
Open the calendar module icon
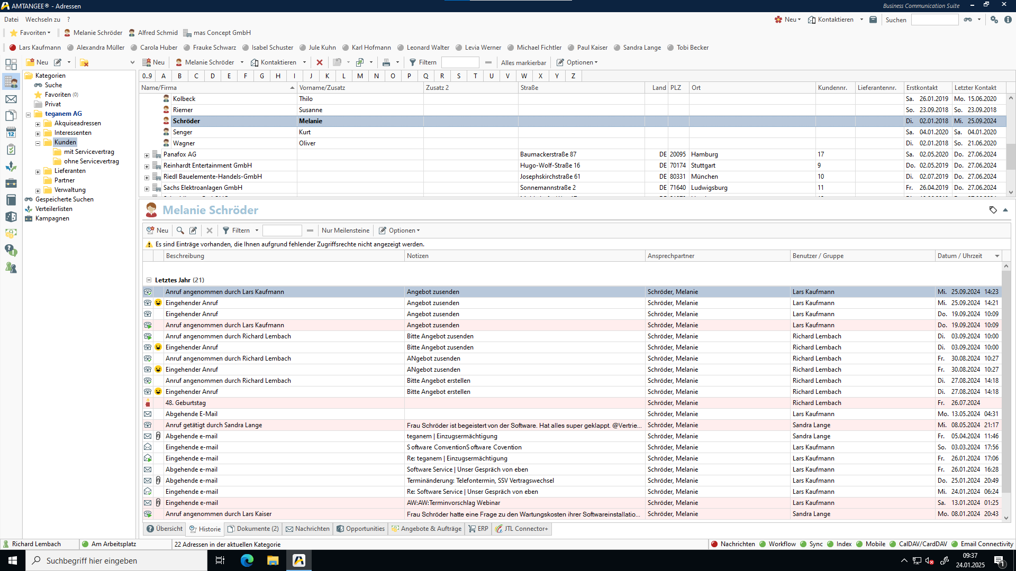click(x=11, y=133)
